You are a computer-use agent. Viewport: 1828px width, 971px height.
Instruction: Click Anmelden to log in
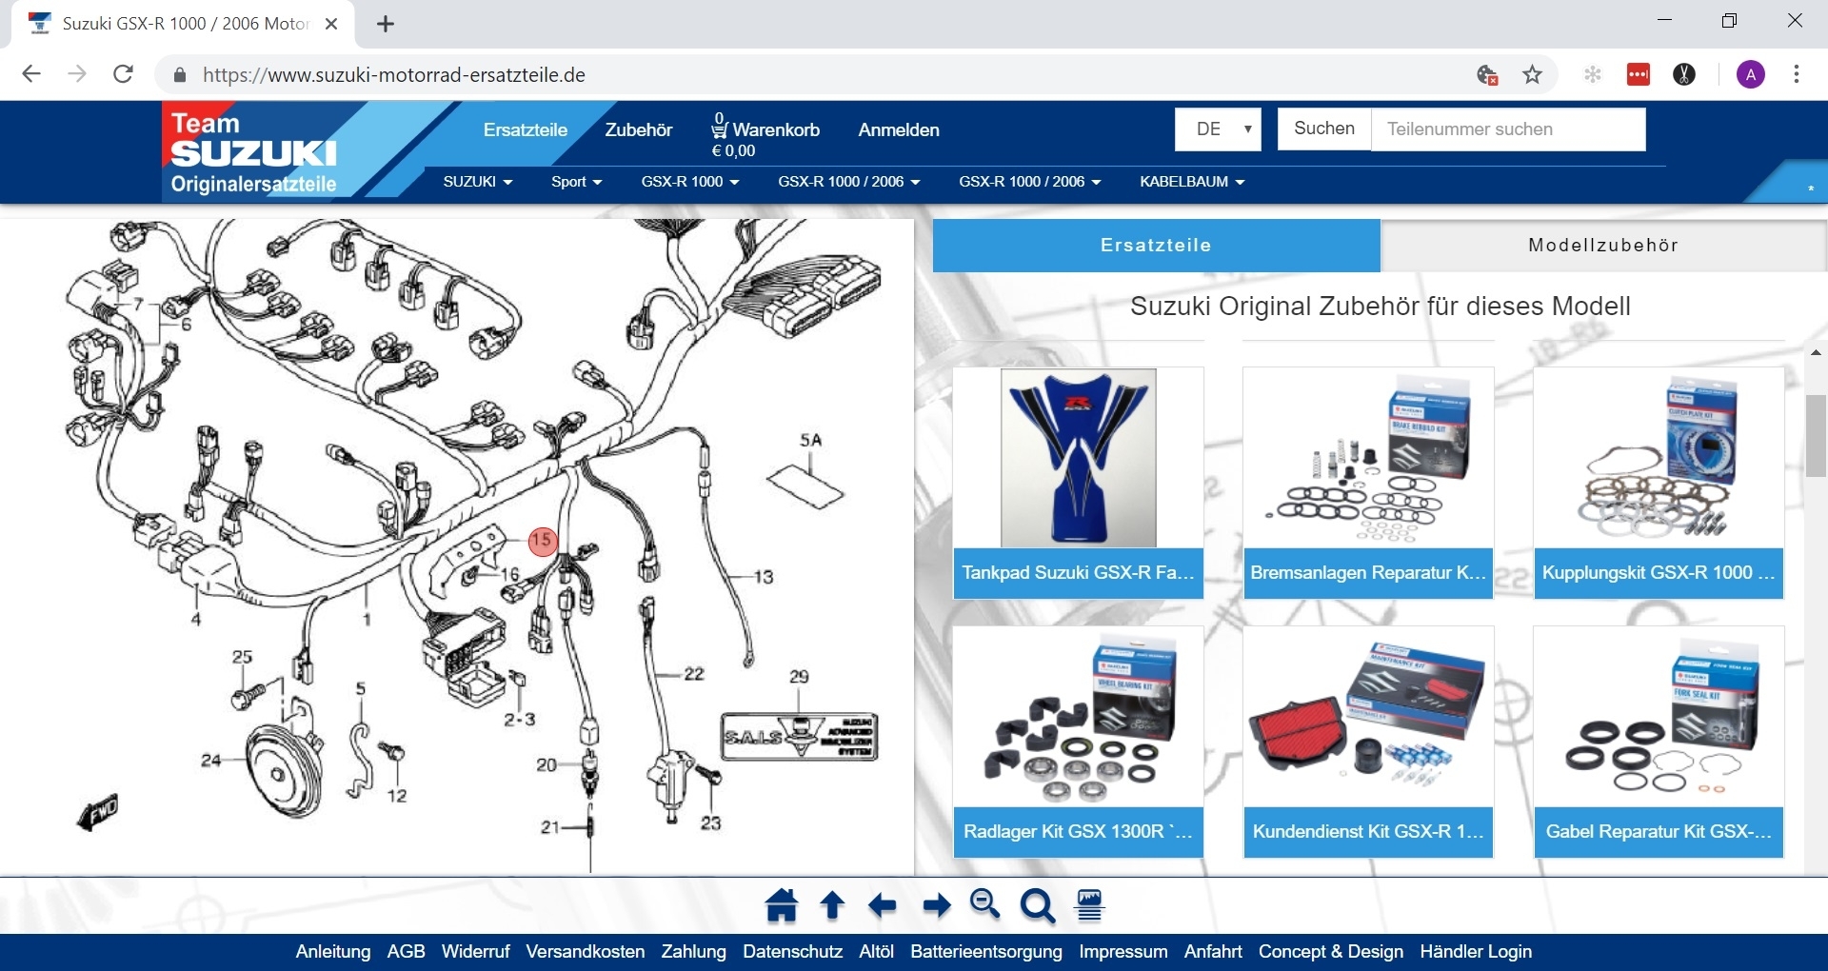(899, 130)
